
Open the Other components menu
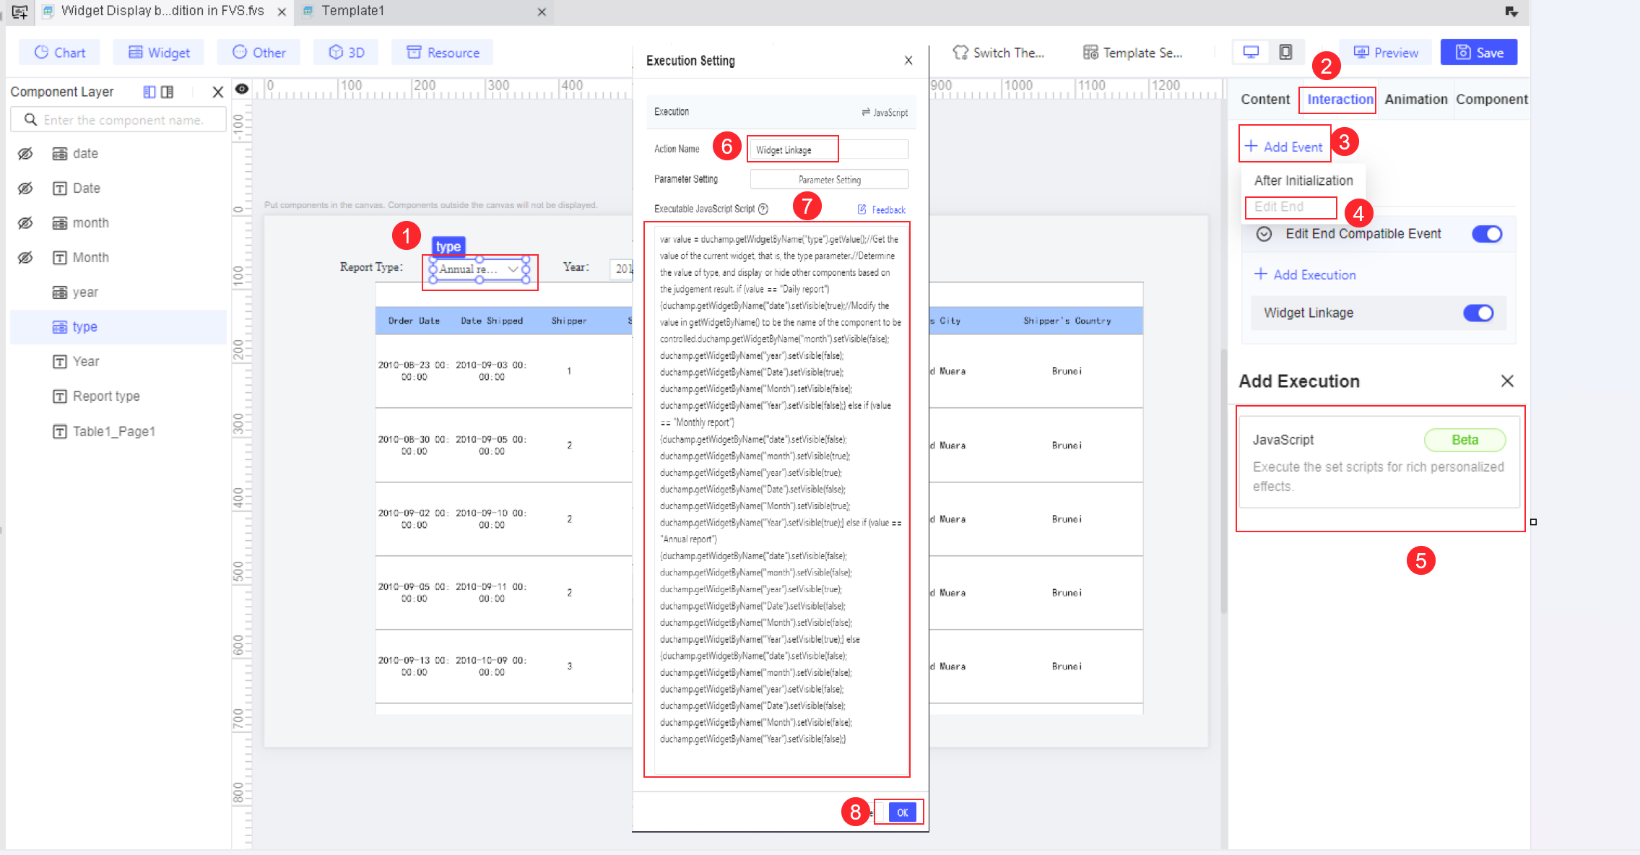(x=259, y=53)
